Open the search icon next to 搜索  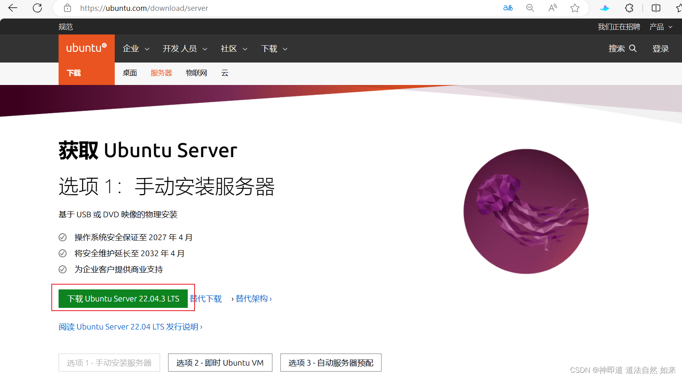tap(633, 48)
